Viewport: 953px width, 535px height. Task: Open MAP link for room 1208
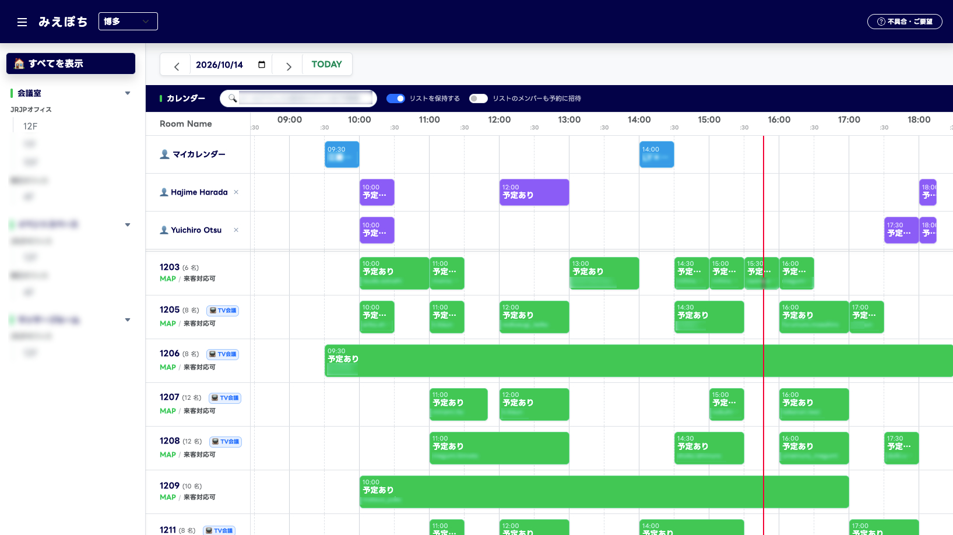pos(168,455)
